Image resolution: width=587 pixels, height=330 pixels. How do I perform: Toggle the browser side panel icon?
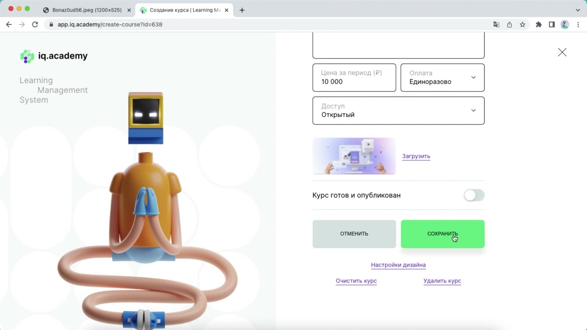click(x=552, y=24)
